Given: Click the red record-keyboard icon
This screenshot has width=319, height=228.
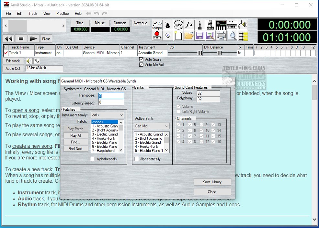Looking at the screenshot, I should tap(157, 35).
